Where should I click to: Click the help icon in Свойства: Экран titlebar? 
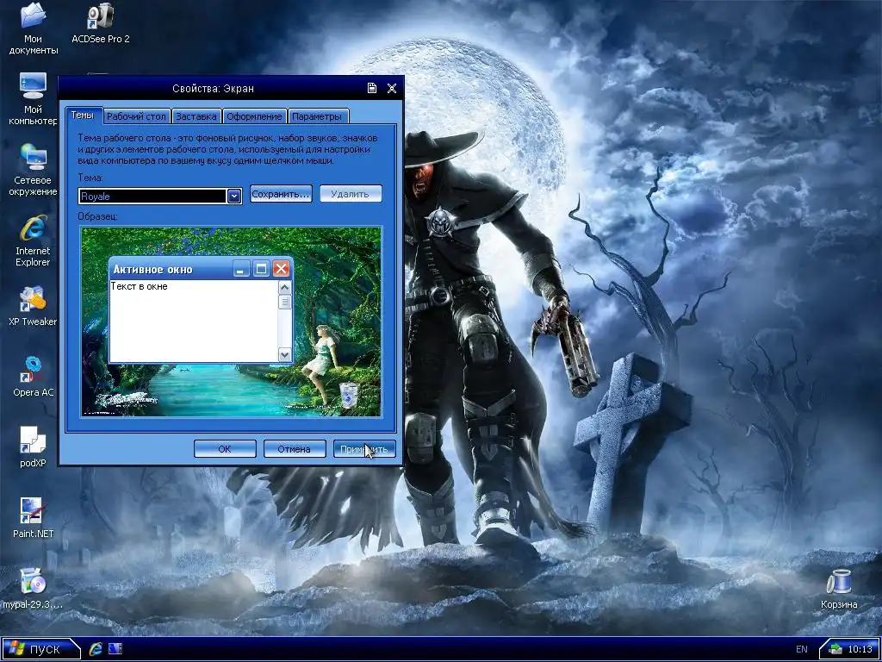pyautogui.click(x=372, y=88)
